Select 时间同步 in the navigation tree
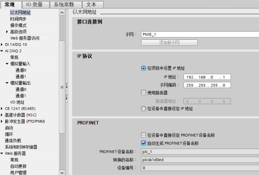259x175 pixels. (18, 19)
